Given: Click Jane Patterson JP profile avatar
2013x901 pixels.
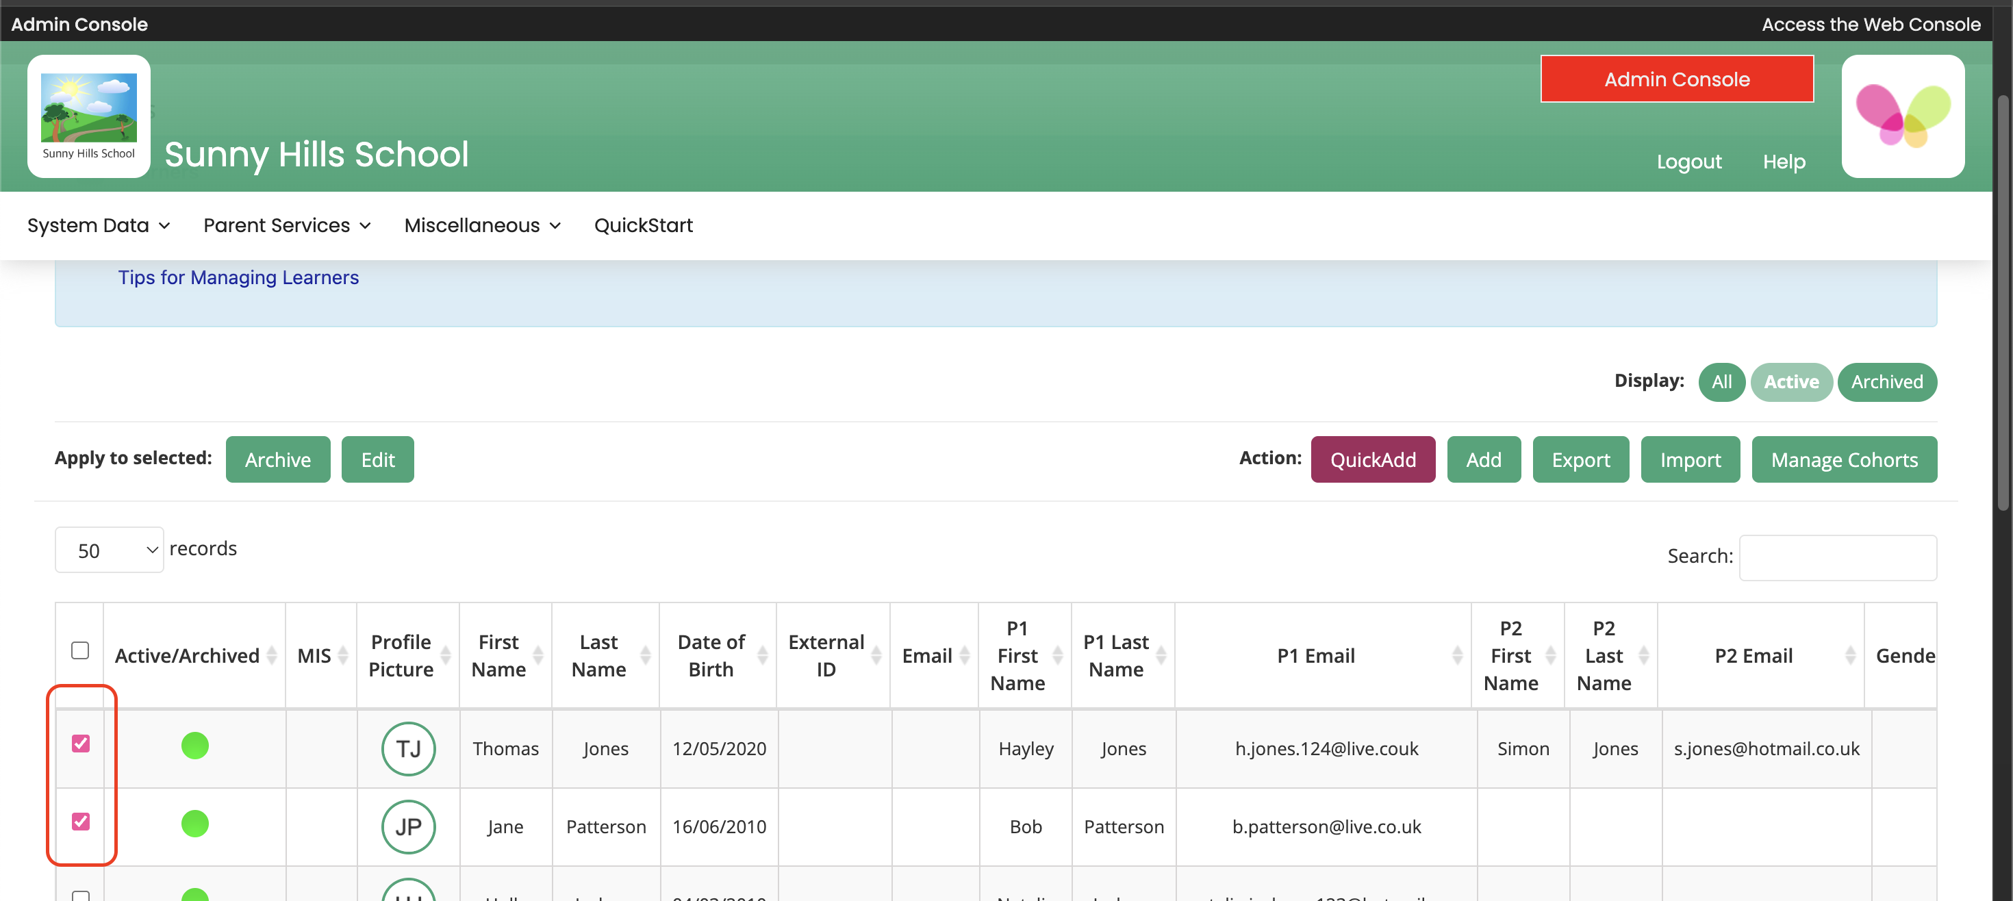Looking at the screenshot, I should (408, 826).
